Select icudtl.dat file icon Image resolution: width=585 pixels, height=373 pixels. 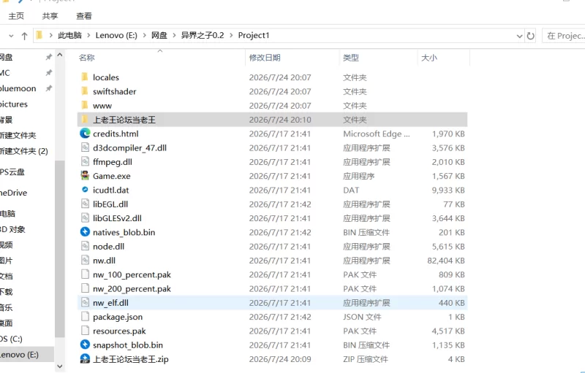pyautogui.click(x=85, y=190)
